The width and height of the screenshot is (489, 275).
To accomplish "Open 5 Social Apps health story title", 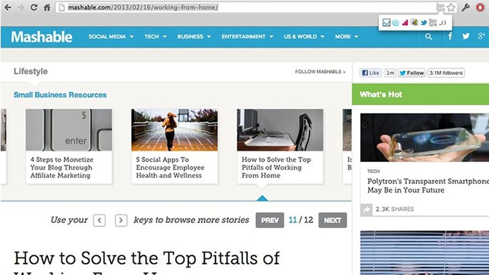I will coord(170,168).
